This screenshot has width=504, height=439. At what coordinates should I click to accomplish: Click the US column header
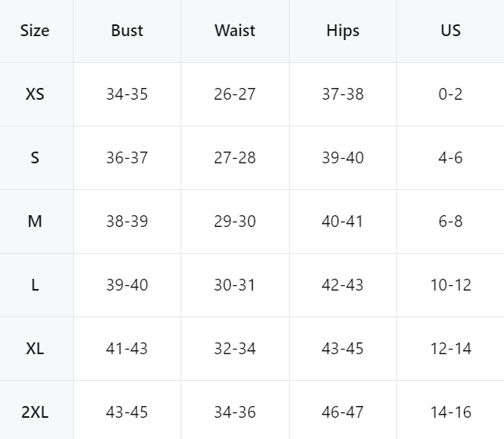(451, 31)
